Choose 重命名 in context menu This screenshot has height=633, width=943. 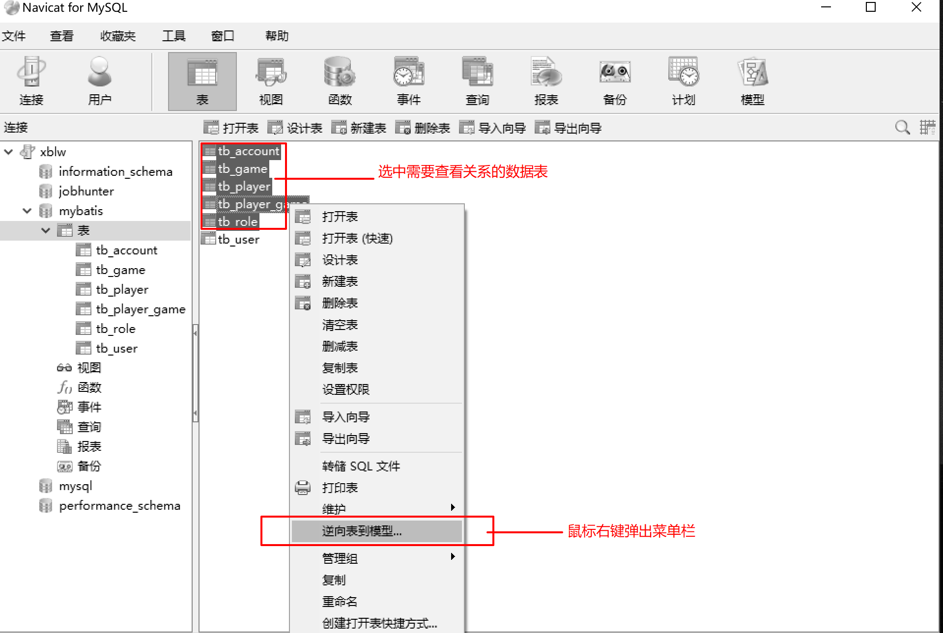click(377, 602)
